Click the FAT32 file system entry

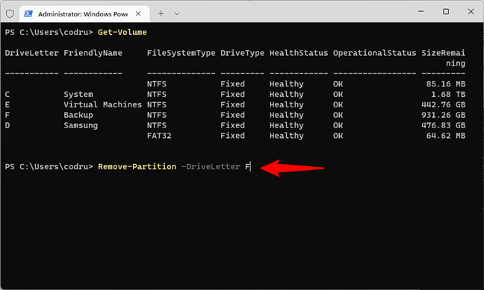click(159, 136)
